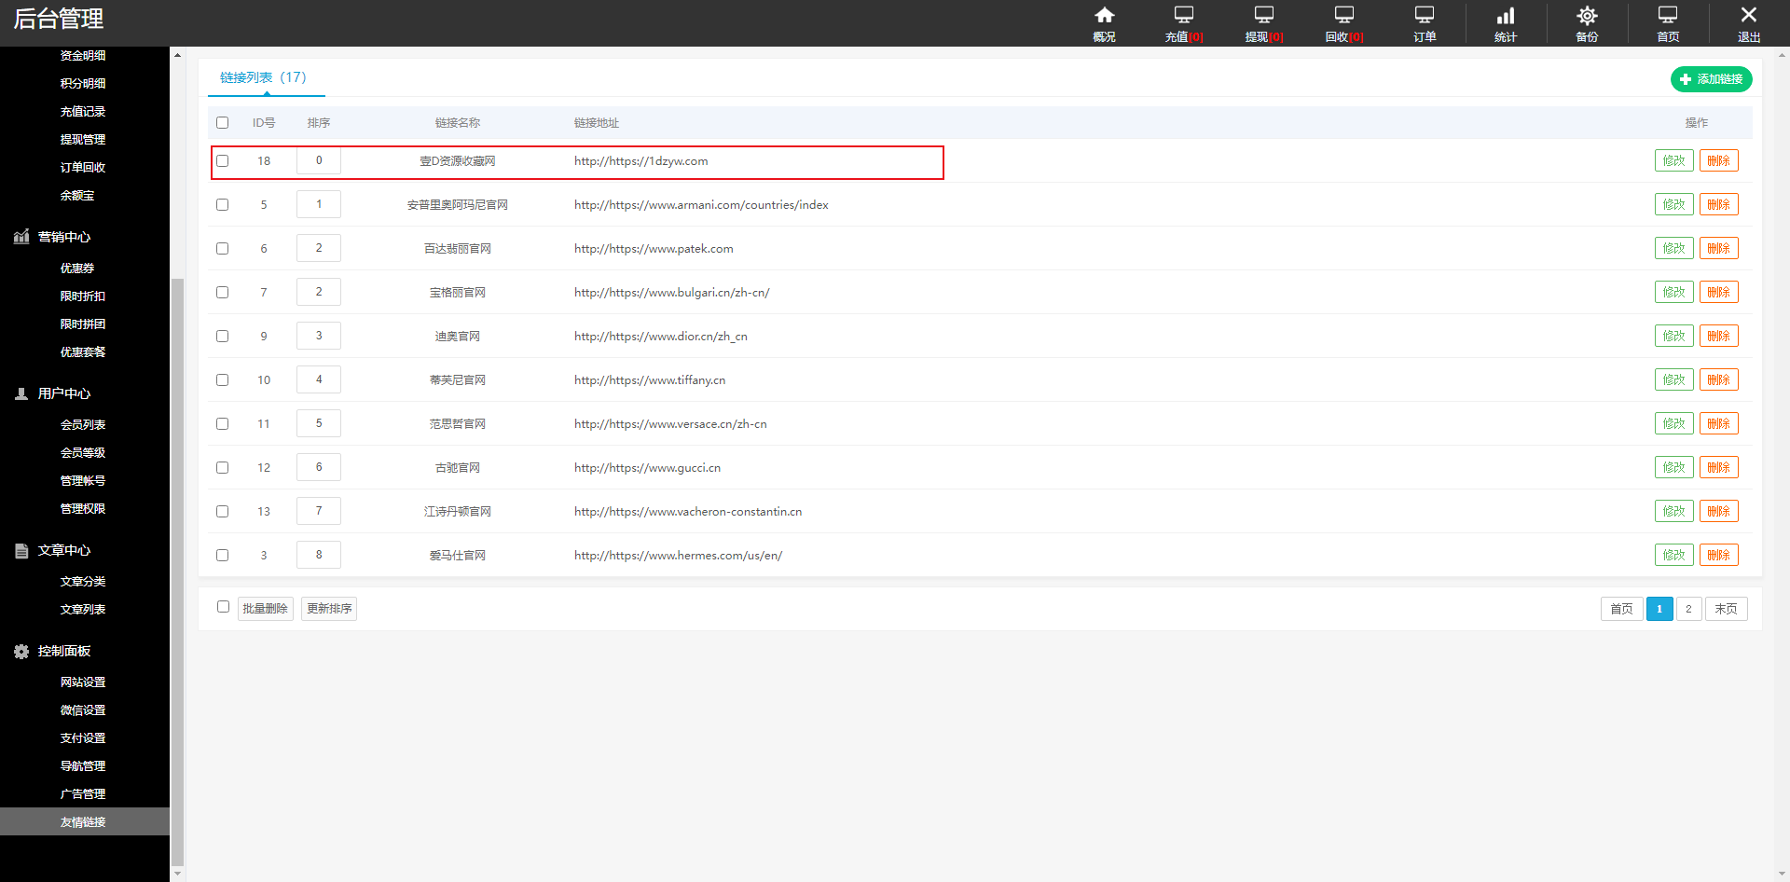This screenshot has width=1790, height=882.
Task: Click 删除 for the 爱马仕官网 row
Action: [x=1718, y=556]
